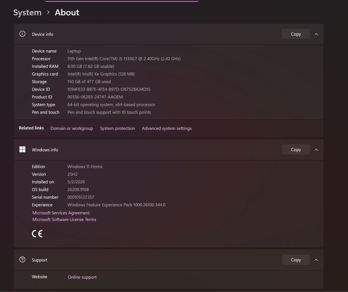The height and width of the screenshot is (292, 348).
Task: Select the installed RAM value 8.00 GB
Action: [x=91, y=66]
